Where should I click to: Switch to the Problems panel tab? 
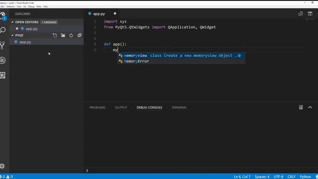[97, 107]
